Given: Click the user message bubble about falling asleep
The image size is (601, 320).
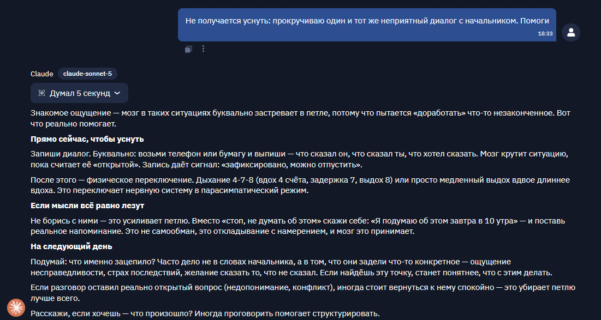Looking at the screenshot, I should pos(367,25).
